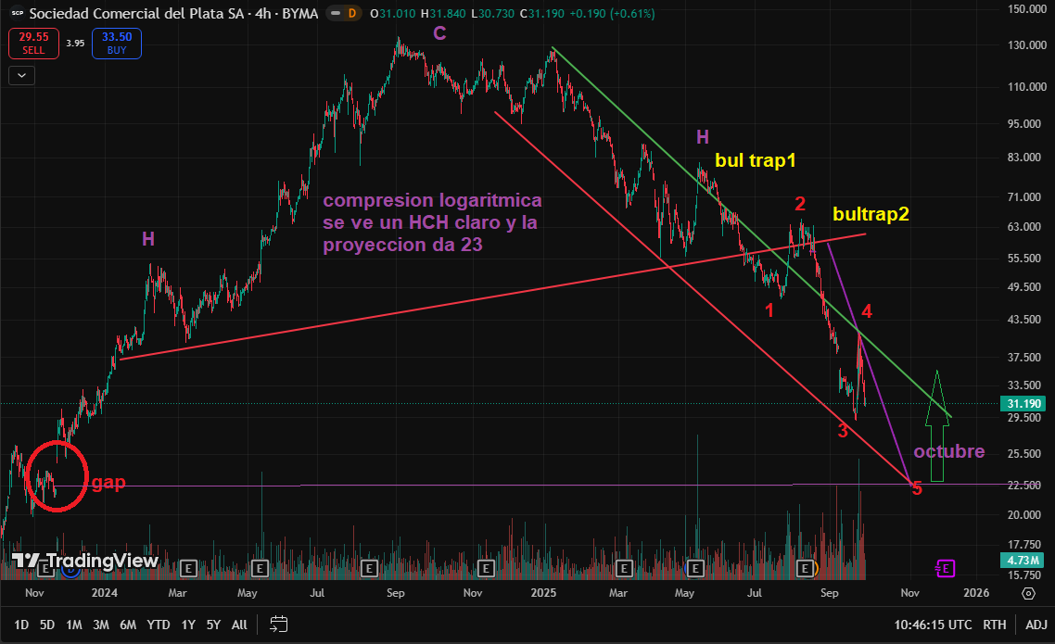Image resolution: width=1055 pixels, height=644 pixels.
Task: Click the +0.190 (+0.61%) change value
Action: click(x=612, y=14)
